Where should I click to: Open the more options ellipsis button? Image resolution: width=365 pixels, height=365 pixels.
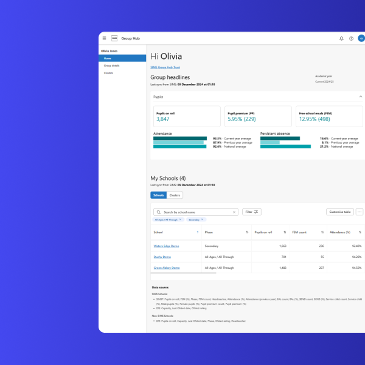click(360, 212)
